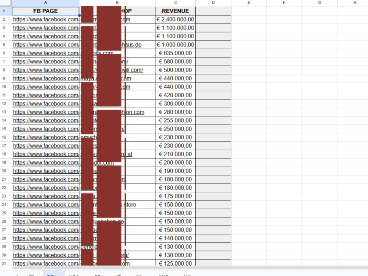Click the '€ 255.000,00' revenue cell
This screenshot has width=368, height=276.
[175, 120]
